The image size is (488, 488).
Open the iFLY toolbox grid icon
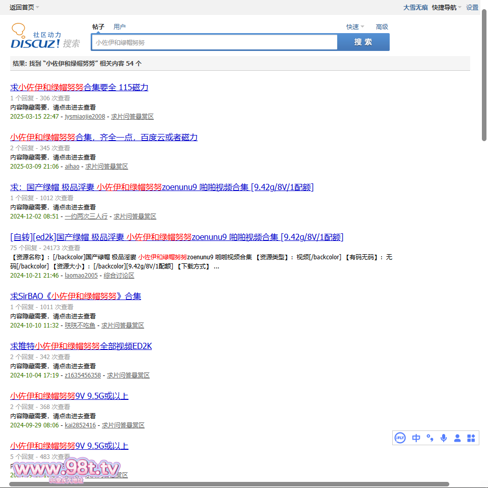[471, 438]
